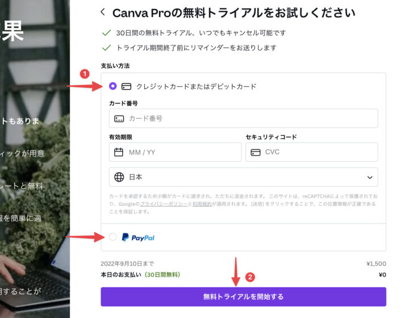Click the card icon in カード番号 field
The height and width of the screenshot is (318, 409).
click(x=119, y=119)
